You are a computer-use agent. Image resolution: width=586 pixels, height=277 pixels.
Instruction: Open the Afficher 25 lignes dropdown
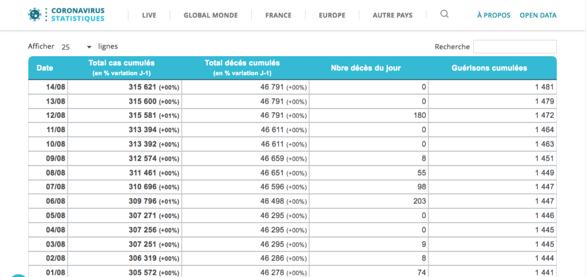pos(77,47)
